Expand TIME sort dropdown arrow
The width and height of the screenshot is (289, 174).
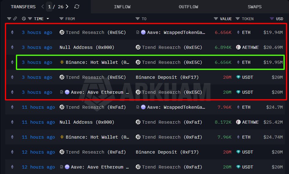48,19
